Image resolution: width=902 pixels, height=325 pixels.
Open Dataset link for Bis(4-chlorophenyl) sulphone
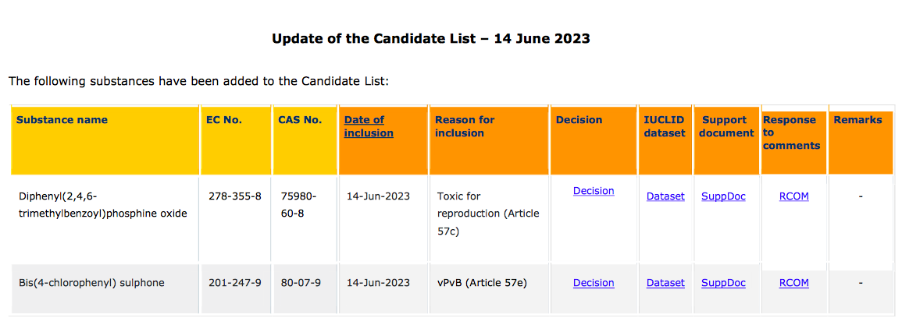click(x=665, y=283)
